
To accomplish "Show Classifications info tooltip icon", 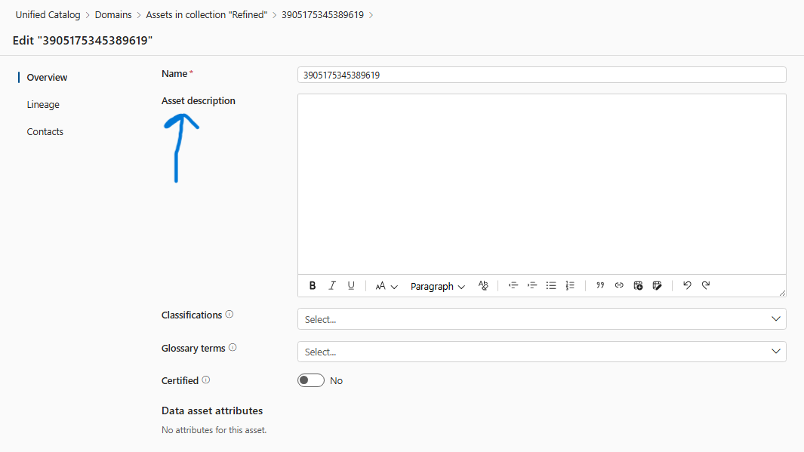I will 229,315.
